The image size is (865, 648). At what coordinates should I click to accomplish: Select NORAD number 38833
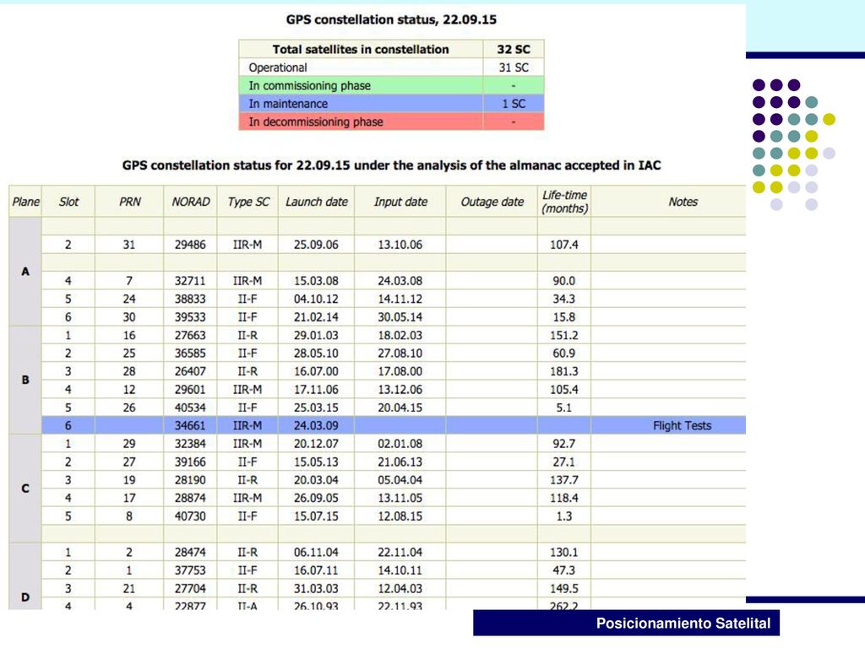coord(190,299)
